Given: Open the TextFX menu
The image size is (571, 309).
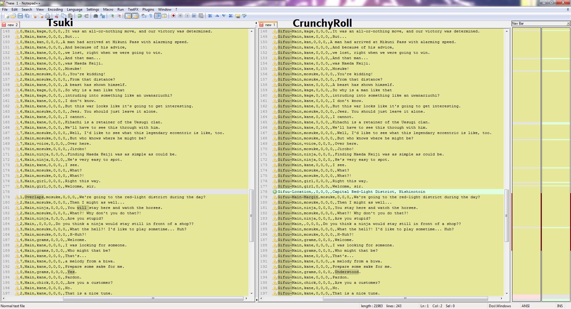Looking at the screenshot, I should pyautogui.click(x=133, y=10).
